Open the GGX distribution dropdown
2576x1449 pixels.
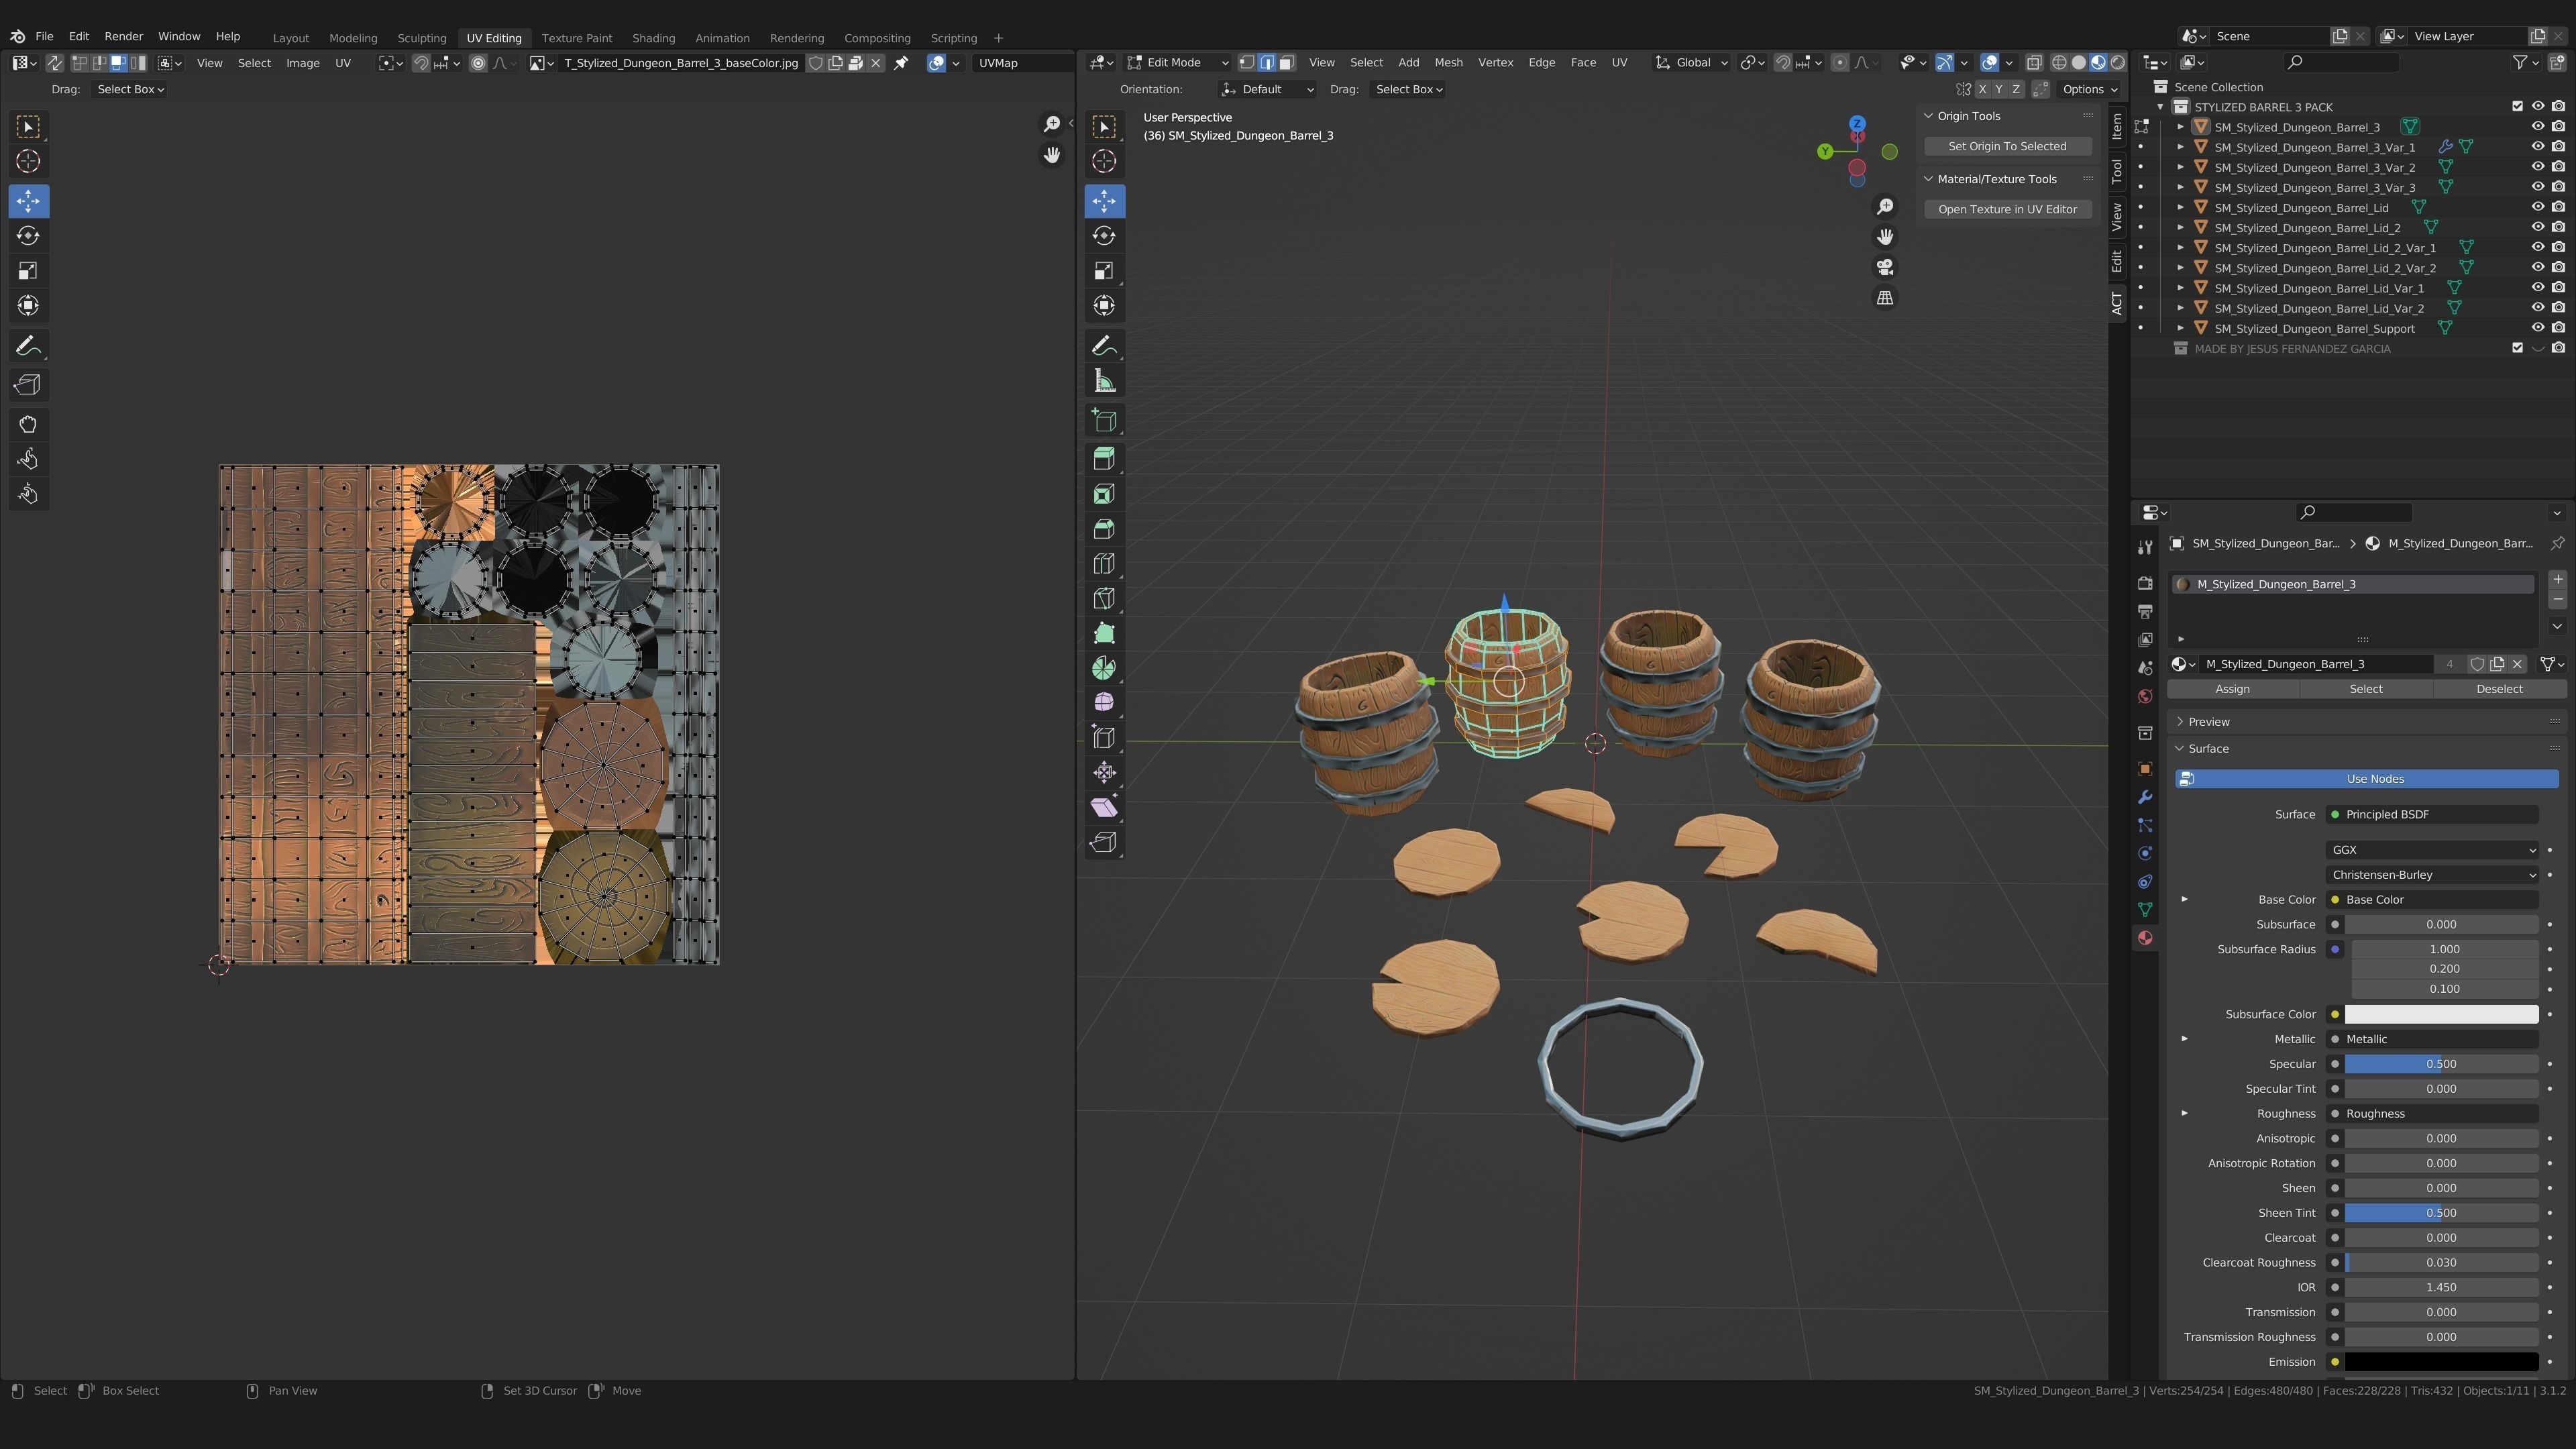2431,850
